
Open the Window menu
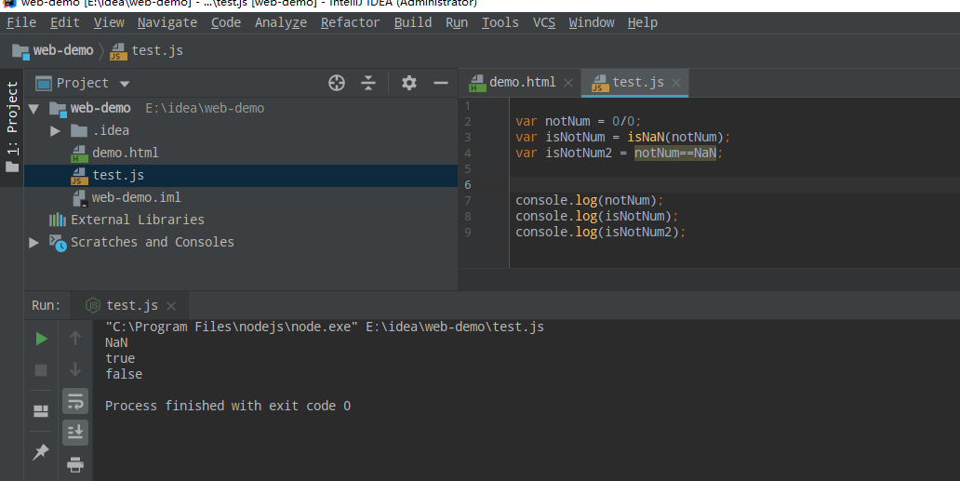pos(592,22)
